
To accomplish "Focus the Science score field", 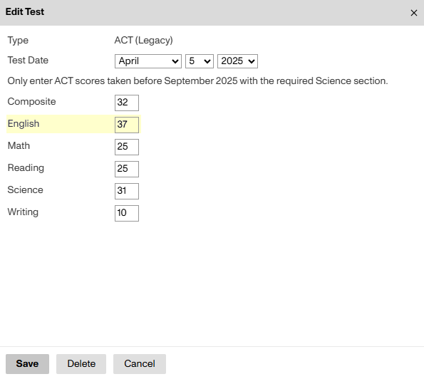I will [x=127, y=191].
